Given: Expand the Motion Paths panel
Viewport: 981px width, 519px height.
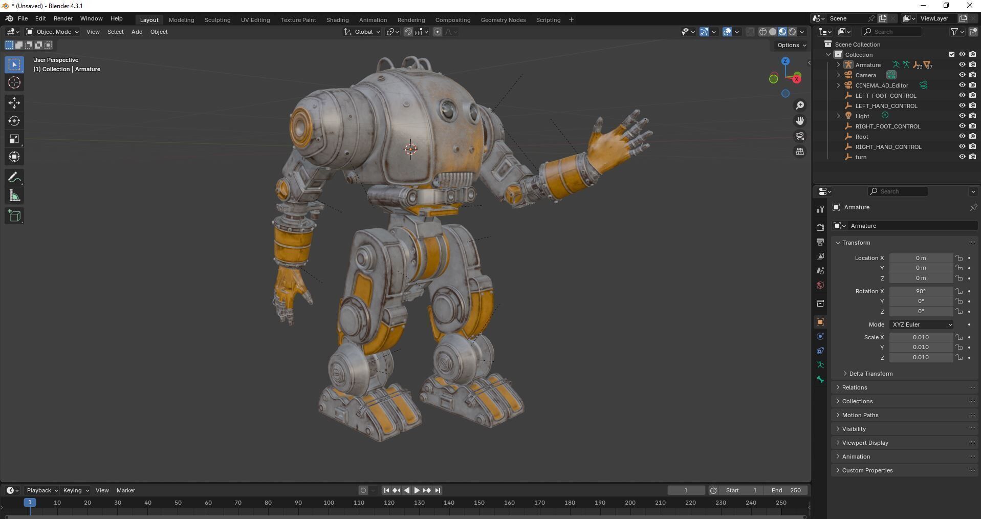Looking at the screenshot, I should coord(860,415).
